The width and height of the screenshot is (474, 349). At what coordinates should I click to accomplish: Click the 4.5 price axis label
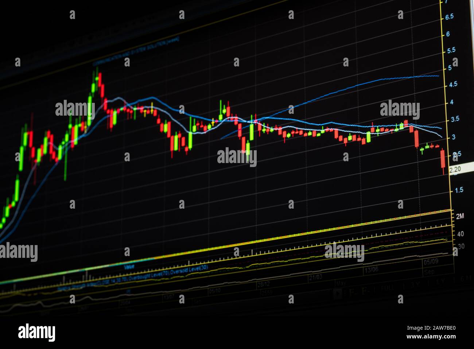click(453, 84)
